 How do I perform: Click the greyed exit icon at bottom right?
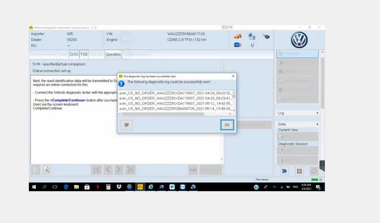coord(314,171)
